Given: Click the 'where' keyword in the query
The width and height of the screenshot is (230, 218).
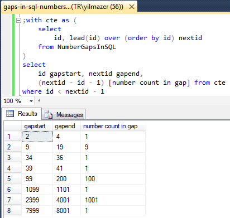Looking at the screenshot, I should 32,91.
